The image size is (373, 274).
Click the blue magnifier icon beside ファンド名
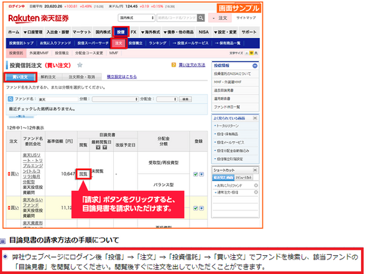pyautogui.click(x=11, y=98)
